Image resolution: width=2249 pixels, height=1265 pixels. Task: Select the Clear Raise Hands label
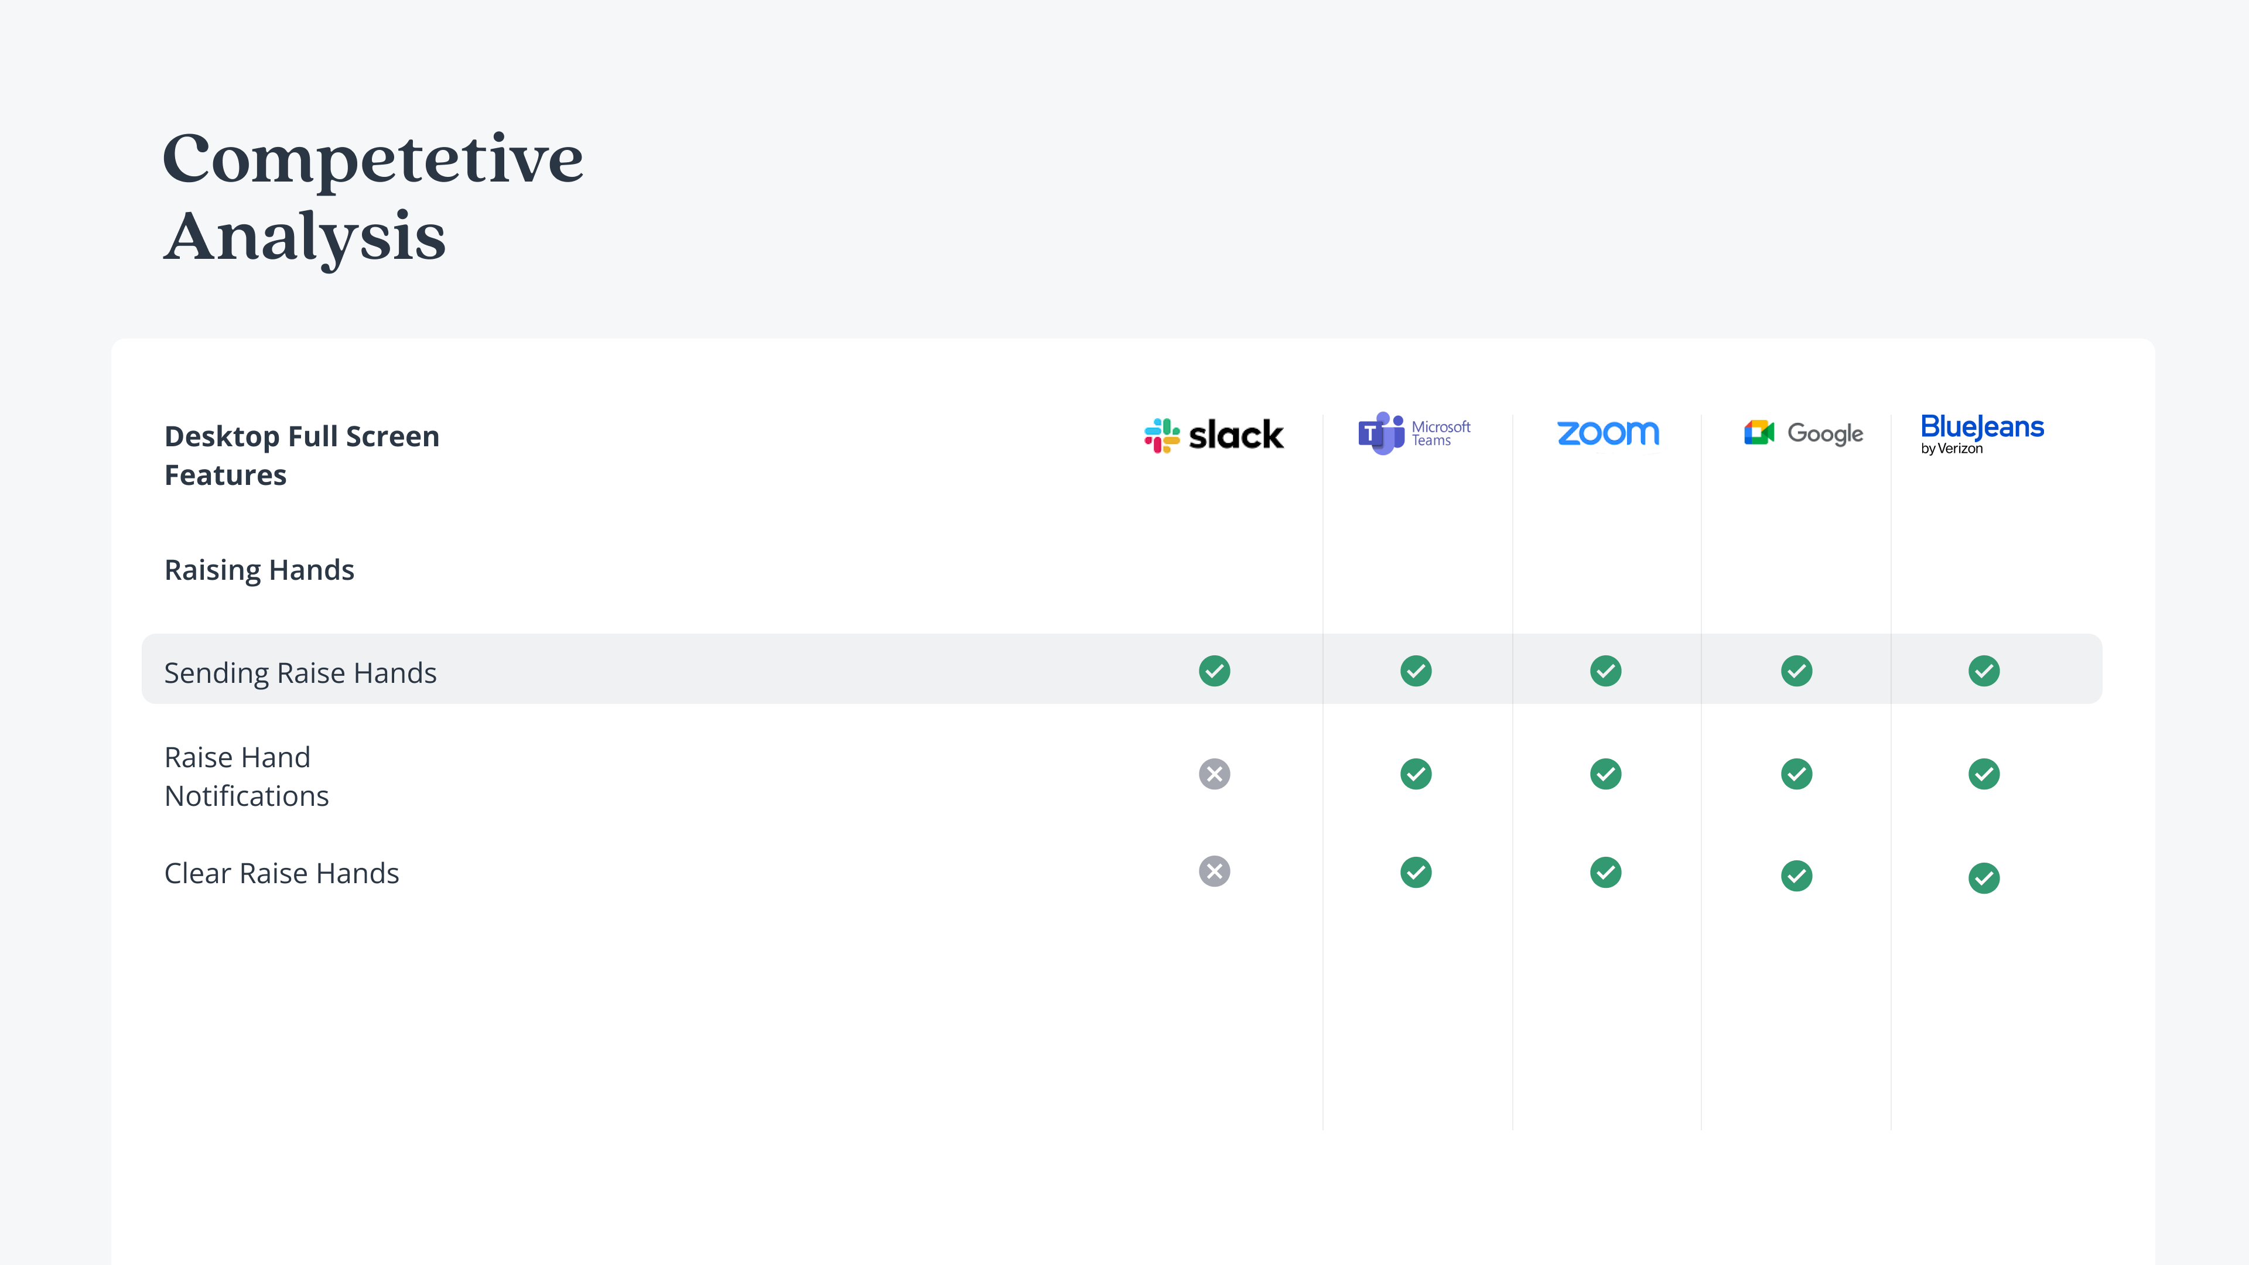click(282, 873)
